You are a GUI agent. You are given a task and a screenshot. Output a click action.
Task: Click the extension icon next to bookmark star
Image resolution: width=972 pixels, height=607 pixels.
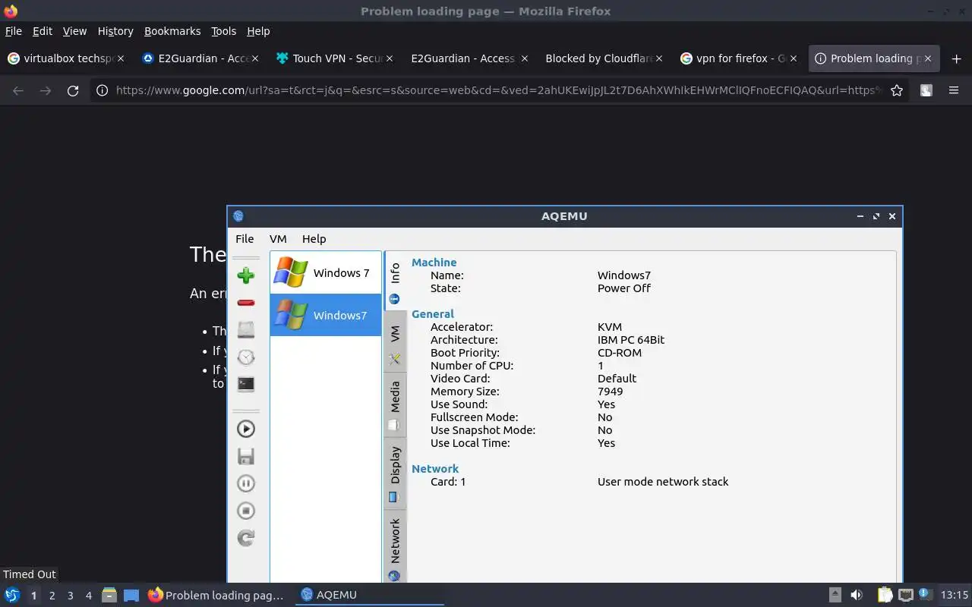coord(926,90)
